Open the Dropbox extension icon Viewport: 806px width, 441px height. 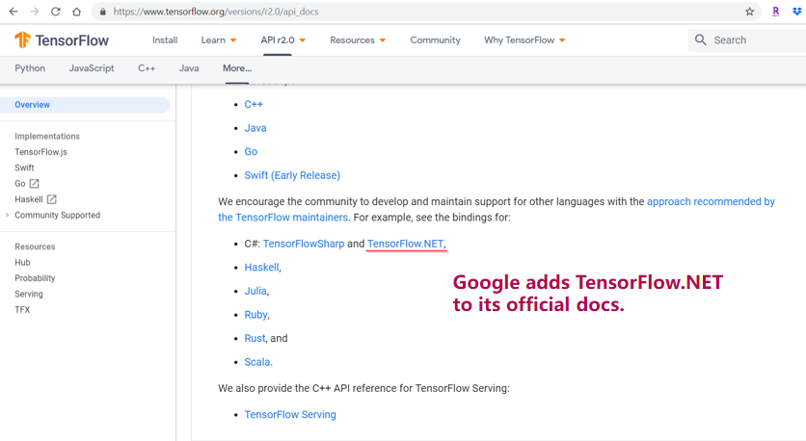796,12
